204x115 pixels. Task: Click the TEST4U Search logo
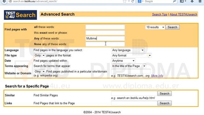point(20,15)
